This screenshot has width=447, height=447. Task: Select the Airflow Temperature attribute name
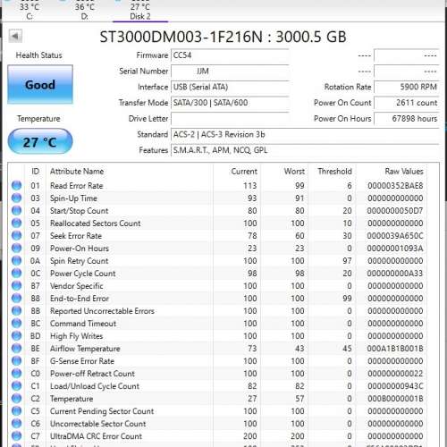click(x=85, y=349)
